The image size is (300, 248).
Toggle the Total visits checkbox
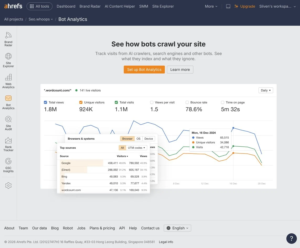click(x=116, y=102)
